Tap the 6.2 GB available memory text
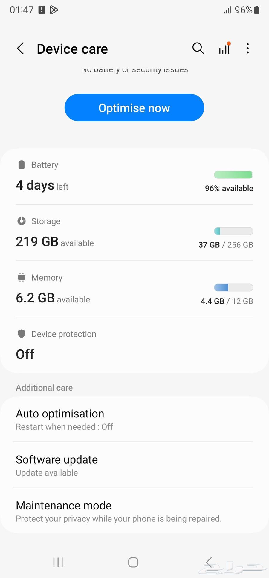Viewport: 269px width, 578px height. [x=53, y=298]
